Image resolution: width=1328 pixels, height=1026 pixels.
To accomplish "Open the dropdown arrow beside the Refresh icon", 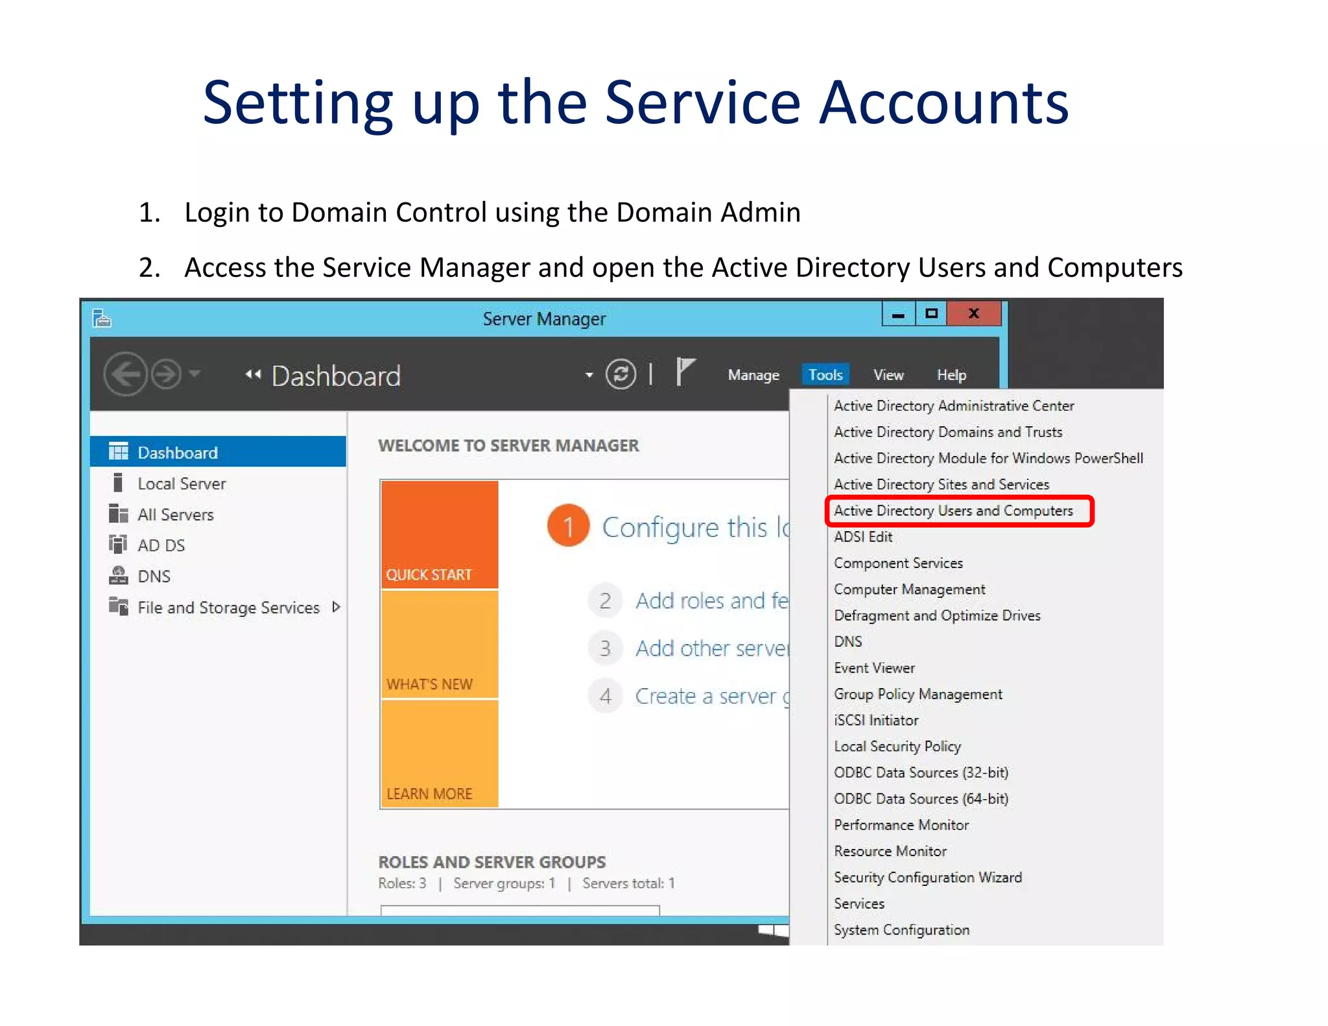I will pyautogui.click(x=589, y=375).
